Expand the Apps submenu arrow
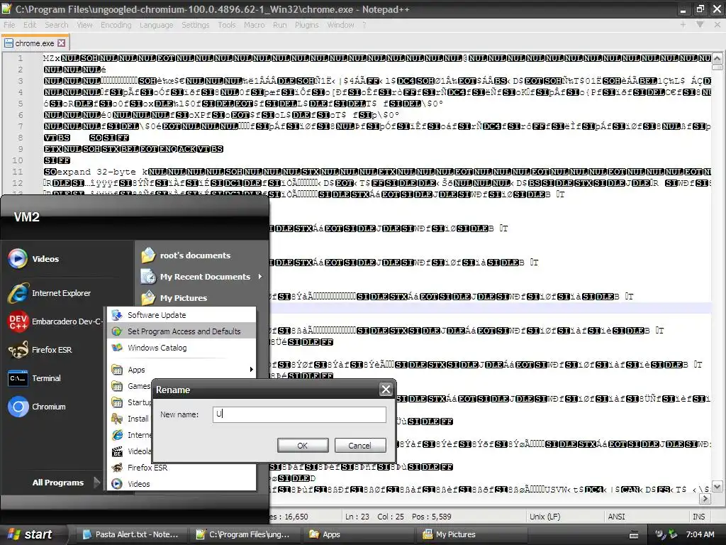Screen dimensions: 726x545 251,369
